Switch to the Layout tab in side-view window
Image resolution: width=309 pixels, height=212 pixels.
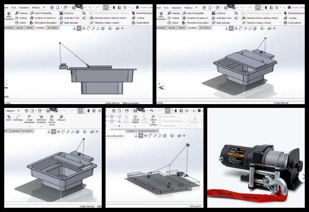click(x=19, y=28)
